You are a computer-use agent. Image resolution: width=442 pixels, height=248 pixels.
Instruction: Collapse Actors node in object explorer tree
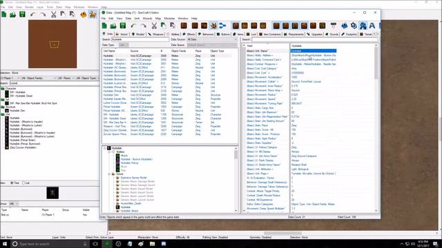tap(109, 174)
